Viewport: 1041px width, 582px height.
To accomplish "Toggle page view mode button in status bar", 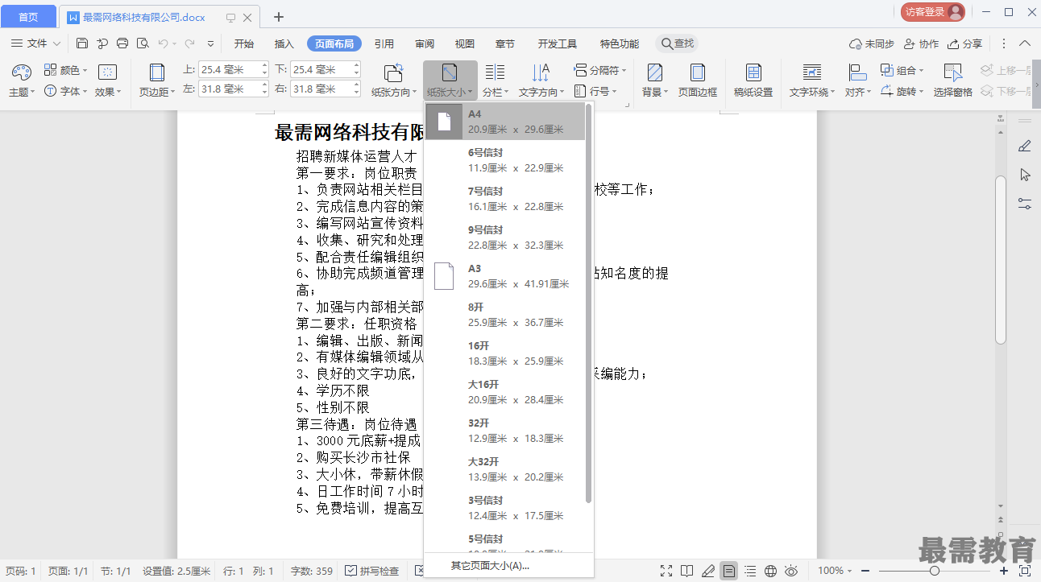I will [x=728, y=571].
